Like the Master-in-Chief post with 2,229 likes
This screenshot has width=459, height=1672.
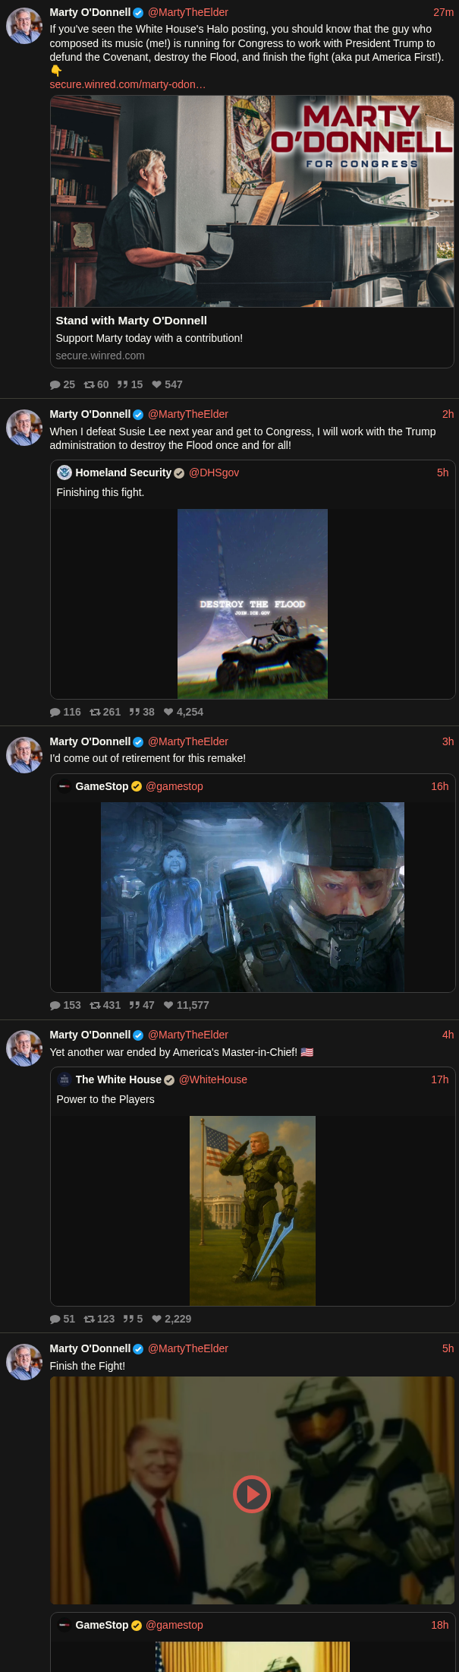click(x=156, y=1319)
